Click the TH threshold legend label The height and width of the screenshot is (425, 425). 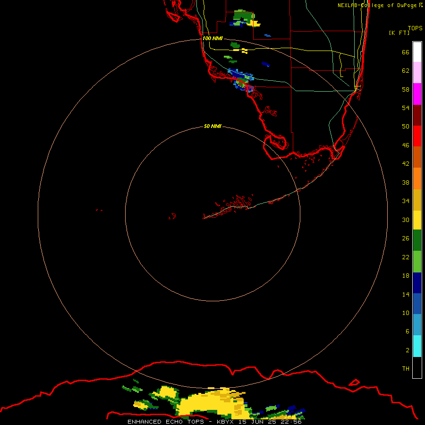(406, 369)
